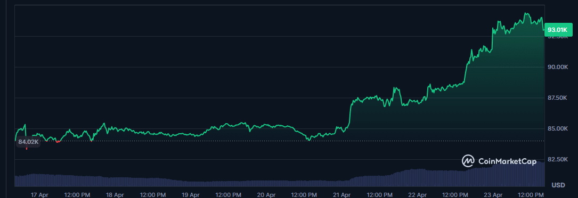The height and width of the screenshot is (198, 578).
Task: Click the 23 Apr date label
Action: pyautogui.click(x=493, y=194)
